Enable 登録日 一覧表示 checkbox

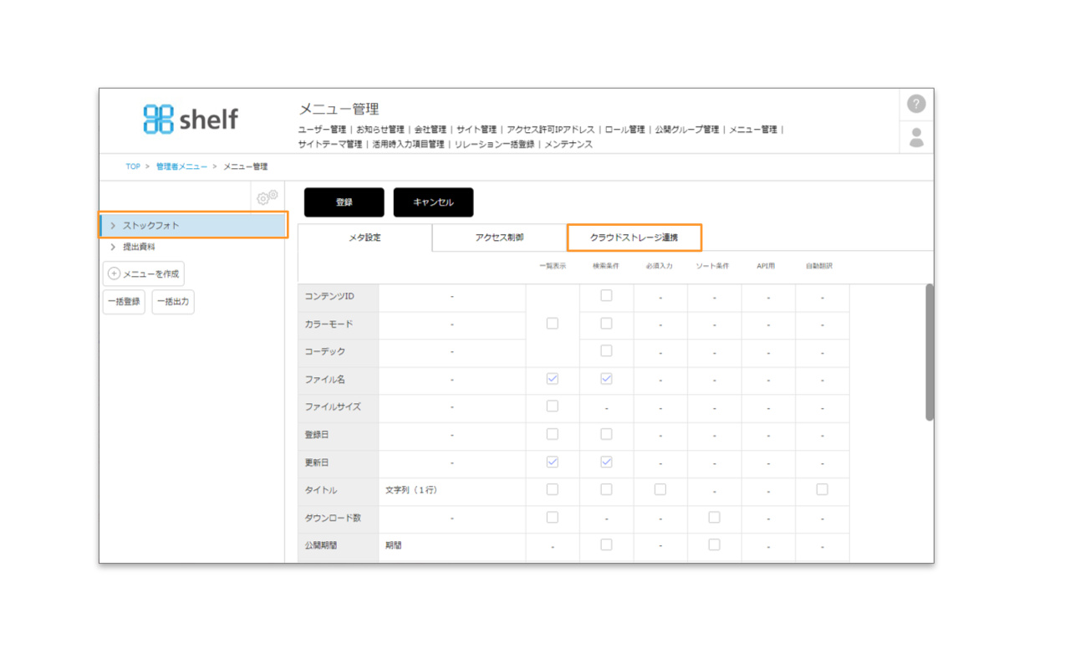tap(552, 434)
